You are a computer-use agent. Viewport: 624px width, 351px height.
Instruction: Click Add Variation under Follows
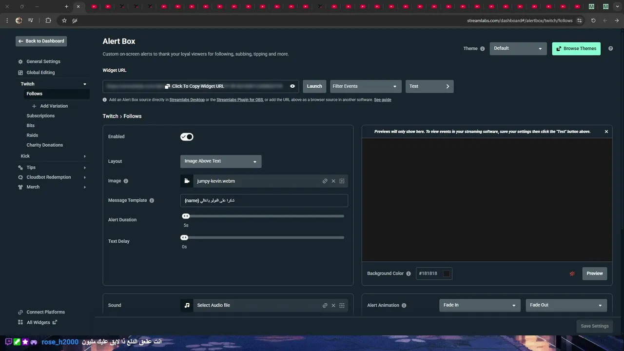pyautogui.click(x=50, y=106)
